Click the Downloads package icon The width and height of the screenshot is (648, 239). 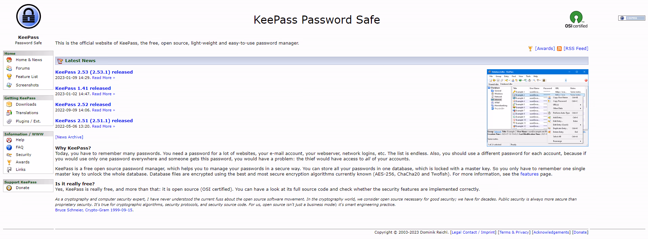(x=9, y=104)
